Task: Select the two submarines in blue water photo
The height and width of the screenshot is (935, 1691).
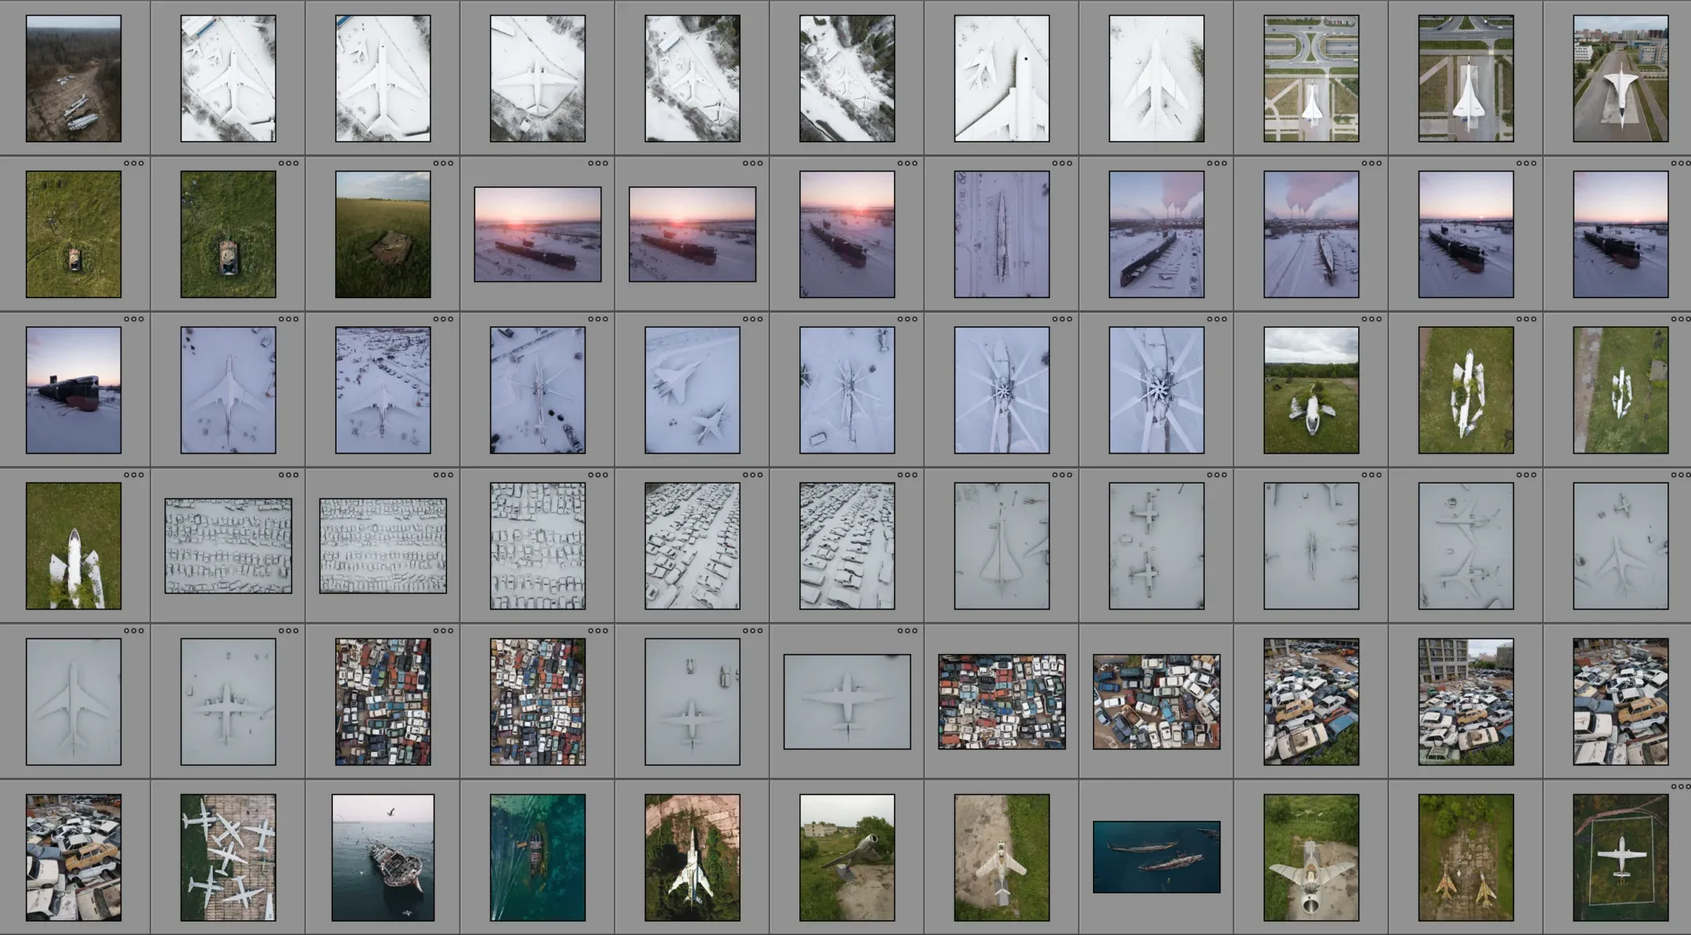Action: click(x=1156, y=857)
